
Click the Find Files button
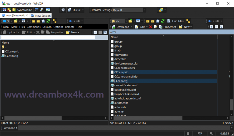(175, 21)
